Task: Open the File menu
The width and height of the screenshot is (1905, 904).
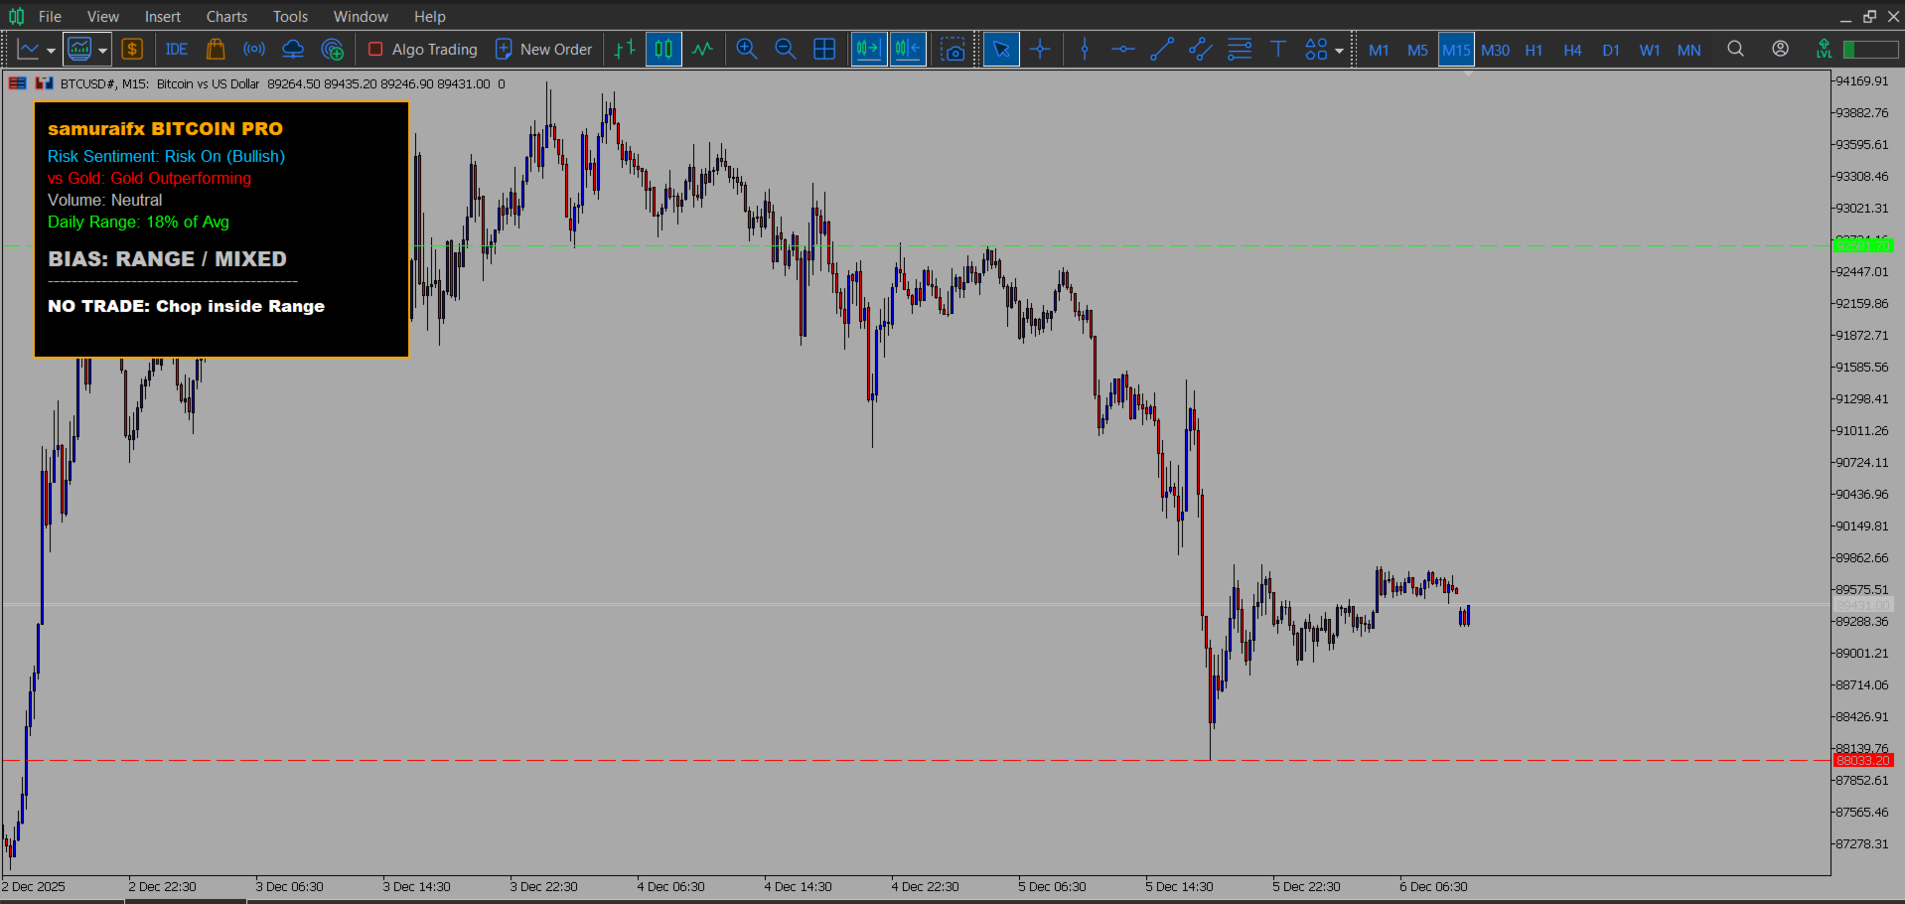Action: click(x=50, y=17)
